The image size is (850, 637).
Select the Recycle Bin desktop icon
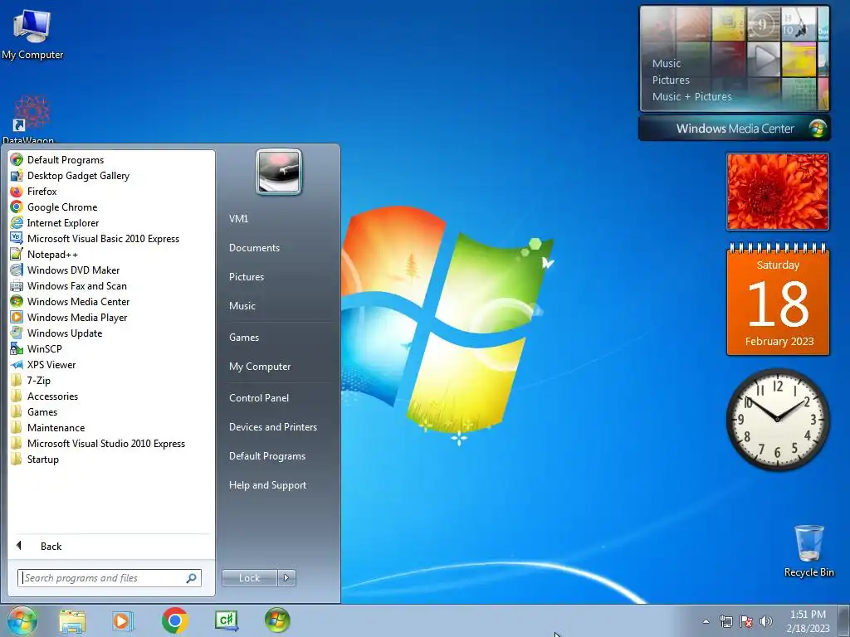pyautogui.click(x=808, y=551)
